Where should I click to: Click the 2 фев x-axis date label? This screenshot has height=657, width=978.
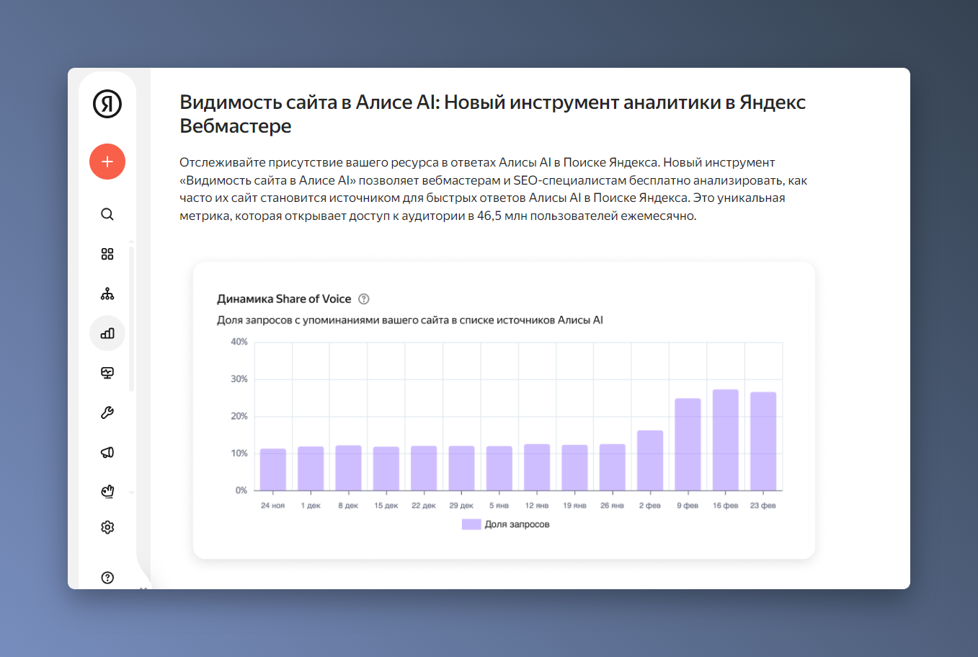click(x=650, y=506)
